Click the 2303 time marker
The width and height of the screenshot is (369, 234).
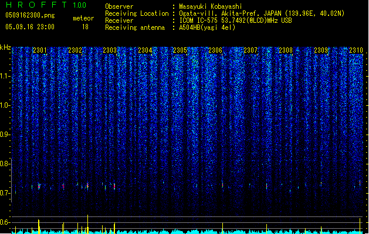pyautogui.click(x=110, y=50)
